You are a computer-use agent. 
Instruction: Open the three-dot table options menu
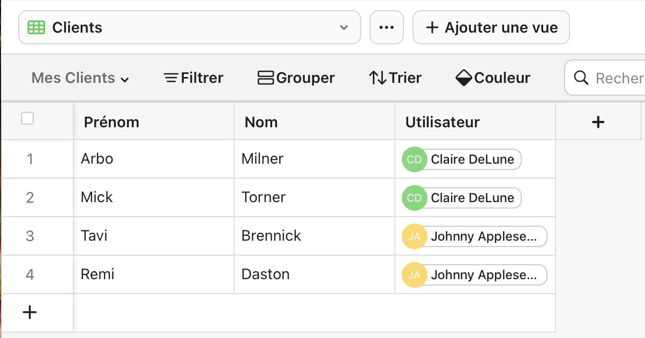tap(386, 27)
